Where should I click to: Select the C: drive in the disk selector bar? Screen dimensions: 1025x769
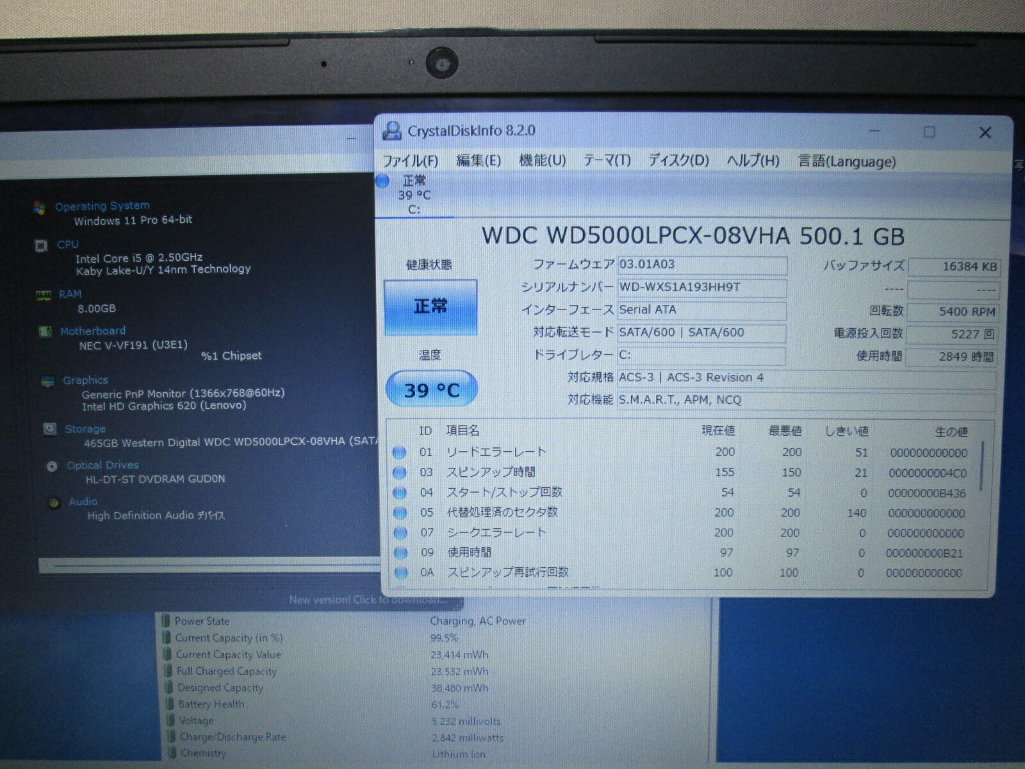[414, 195]
